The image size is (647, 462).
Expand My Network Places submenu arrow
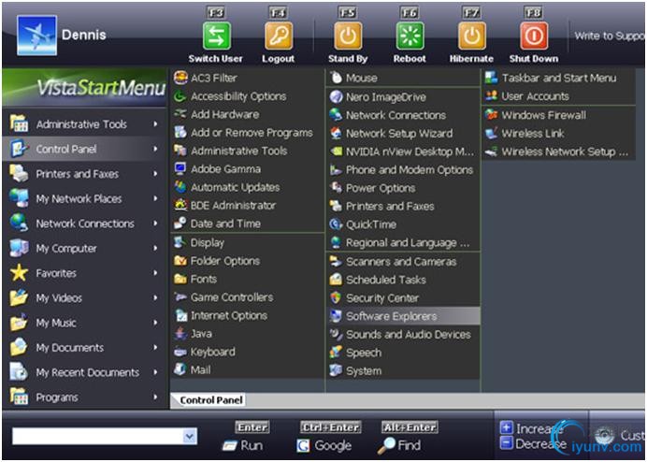155,198
